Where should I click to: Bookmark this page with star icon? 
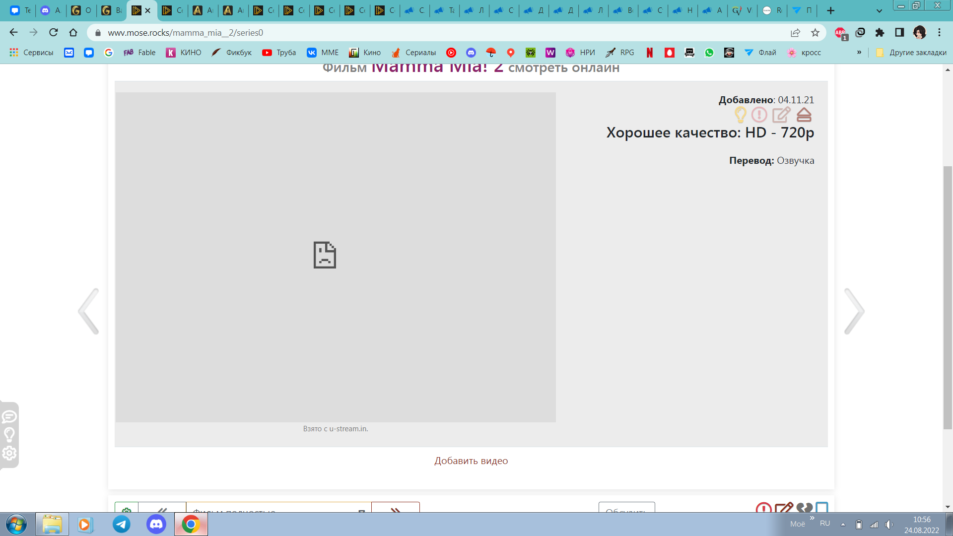815,33
